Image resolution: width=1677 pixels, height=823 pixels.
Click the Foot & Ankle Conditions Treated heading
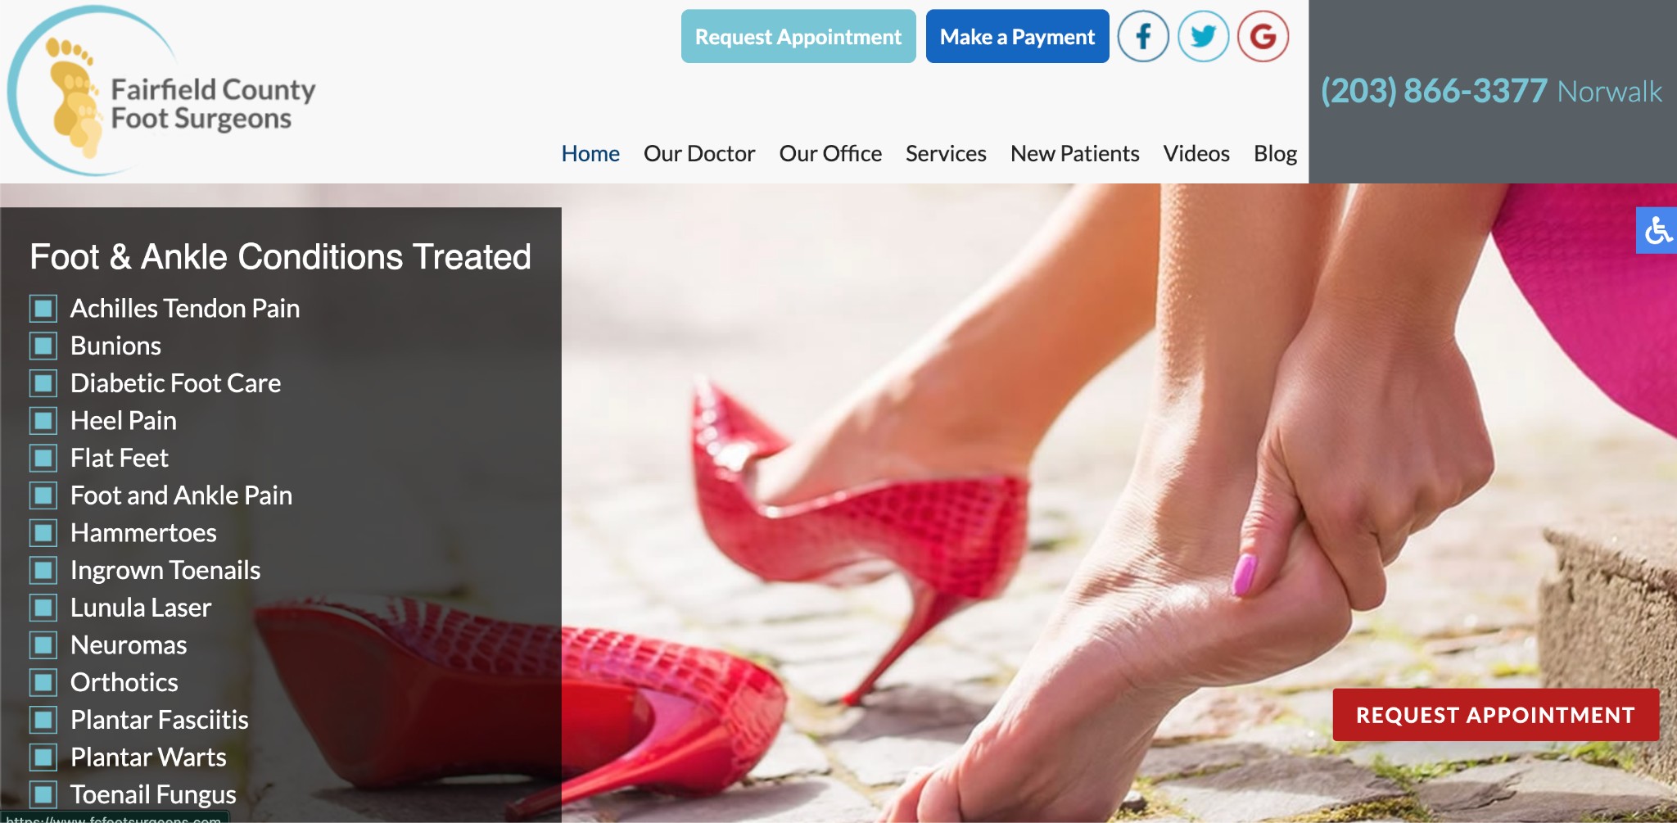pos(280,257)
